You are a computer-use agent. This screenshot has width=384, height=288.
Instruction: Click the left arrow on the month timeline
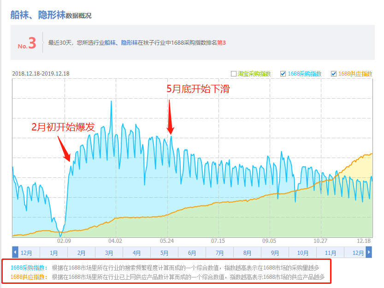point(15,253)
